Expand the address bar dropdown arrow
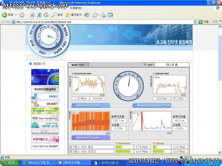This screenshot has height=166, width=222. 195,22
